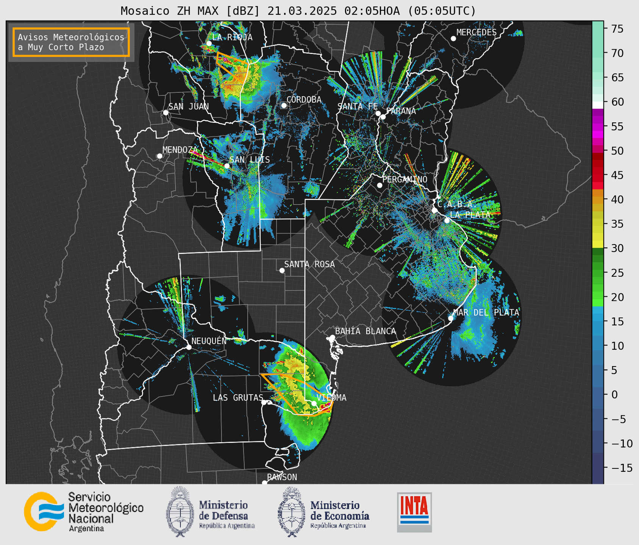Click the 'RAWSON' map label
639x545 pixels.
[282, 477]
